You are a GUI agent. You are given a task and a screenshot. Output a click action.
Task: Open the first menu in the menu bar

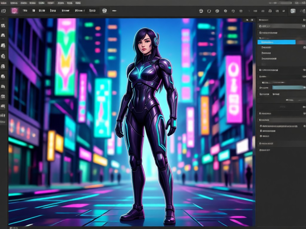[x=4, y=3]
